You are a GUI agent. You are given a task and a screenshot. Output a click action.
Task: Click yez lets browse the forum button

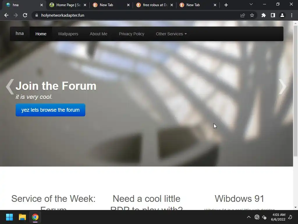[50, 110]
